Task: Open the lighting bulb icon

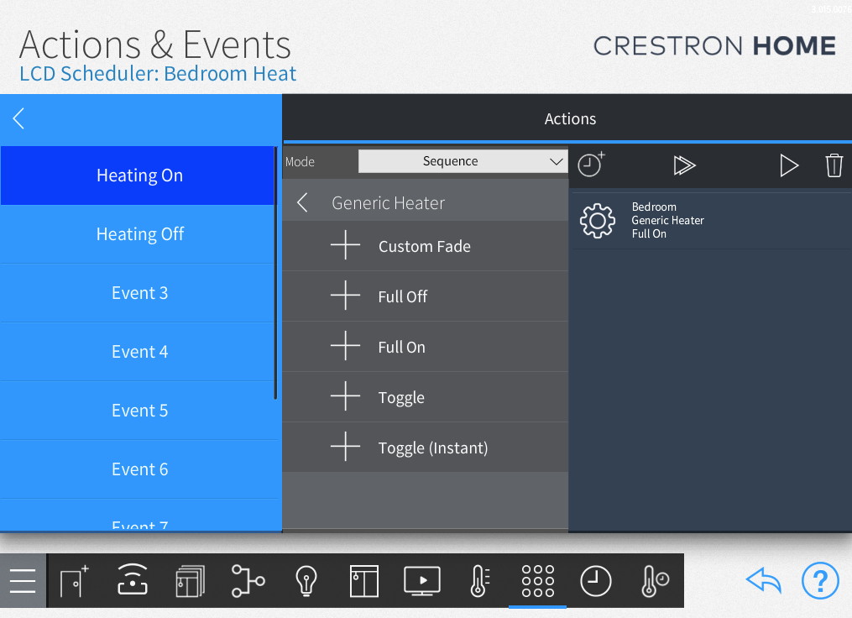Action: pos(306,580)
